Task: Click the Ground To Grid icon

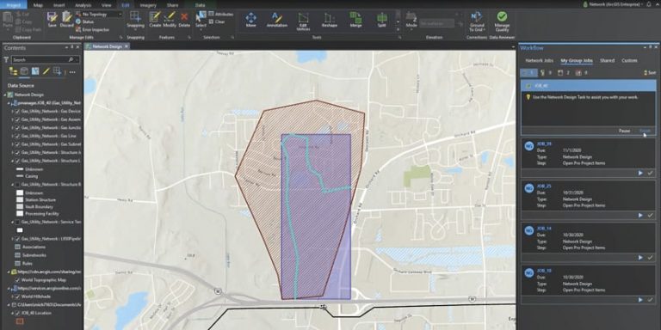Action: pyautogui.click(x=476, y=17)
